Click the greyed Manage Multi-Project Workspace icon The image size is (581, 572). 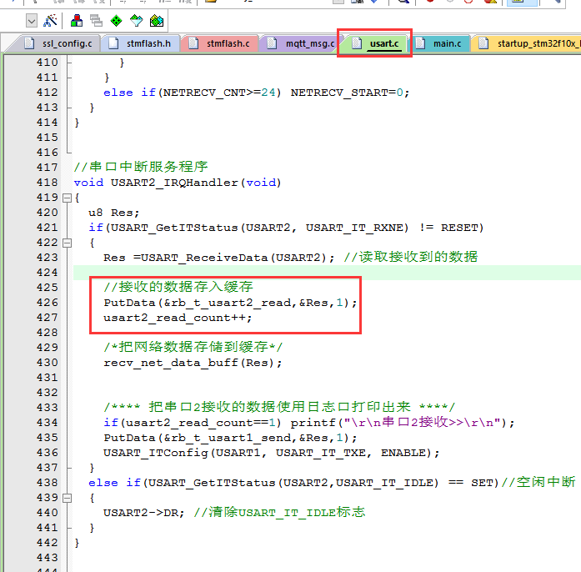click(97, 21)
